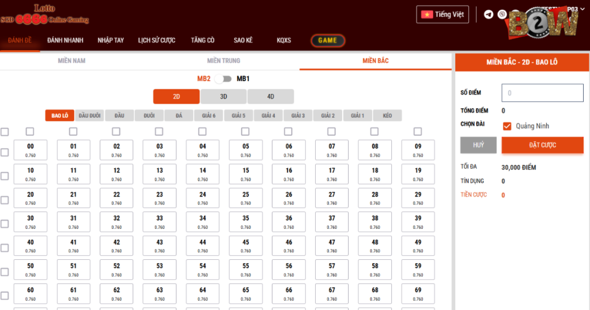
Task: Click the B2W gold logo
Action: point(543,23)
